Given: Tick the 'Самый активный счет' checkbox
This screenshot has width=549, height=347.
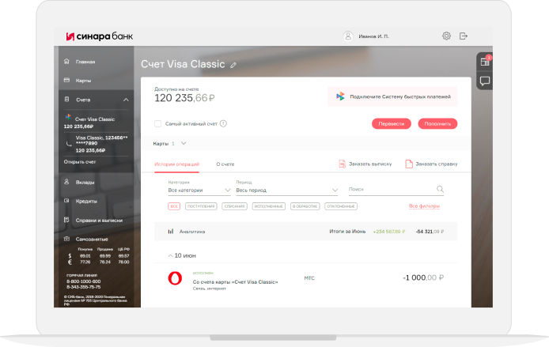Looking at the screenshot, I should (158, 124).
